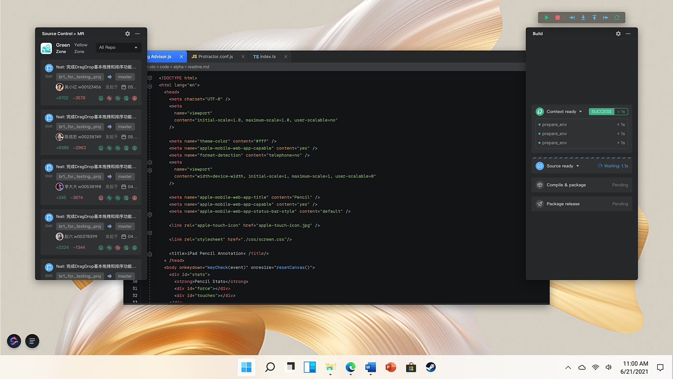Click the green refresh circular arrow icon
This screenshot has width=673, height=379.
tap(617, 18)
